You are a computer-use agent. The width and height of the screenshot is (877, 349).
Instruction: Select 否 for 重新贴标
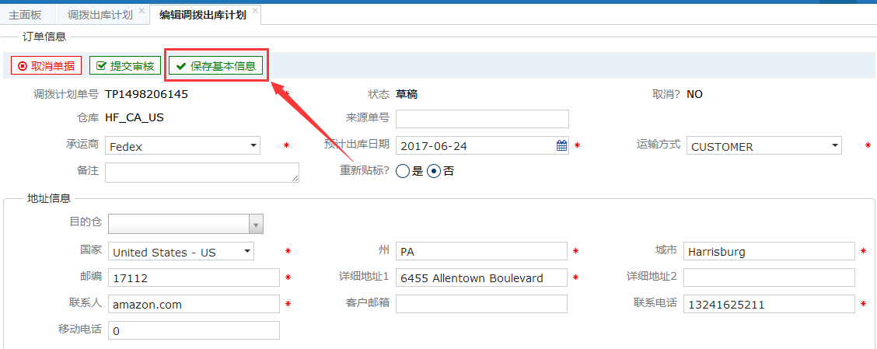click(x=434, y=171)
